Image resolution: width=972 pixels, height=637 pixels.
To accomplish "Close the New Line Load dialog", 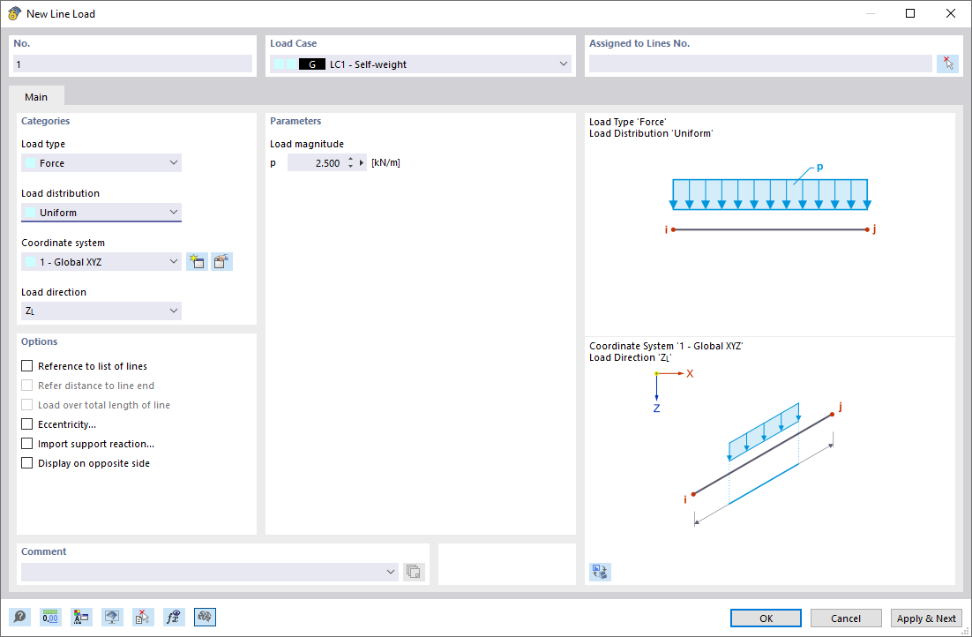I will tap(950, 13).
